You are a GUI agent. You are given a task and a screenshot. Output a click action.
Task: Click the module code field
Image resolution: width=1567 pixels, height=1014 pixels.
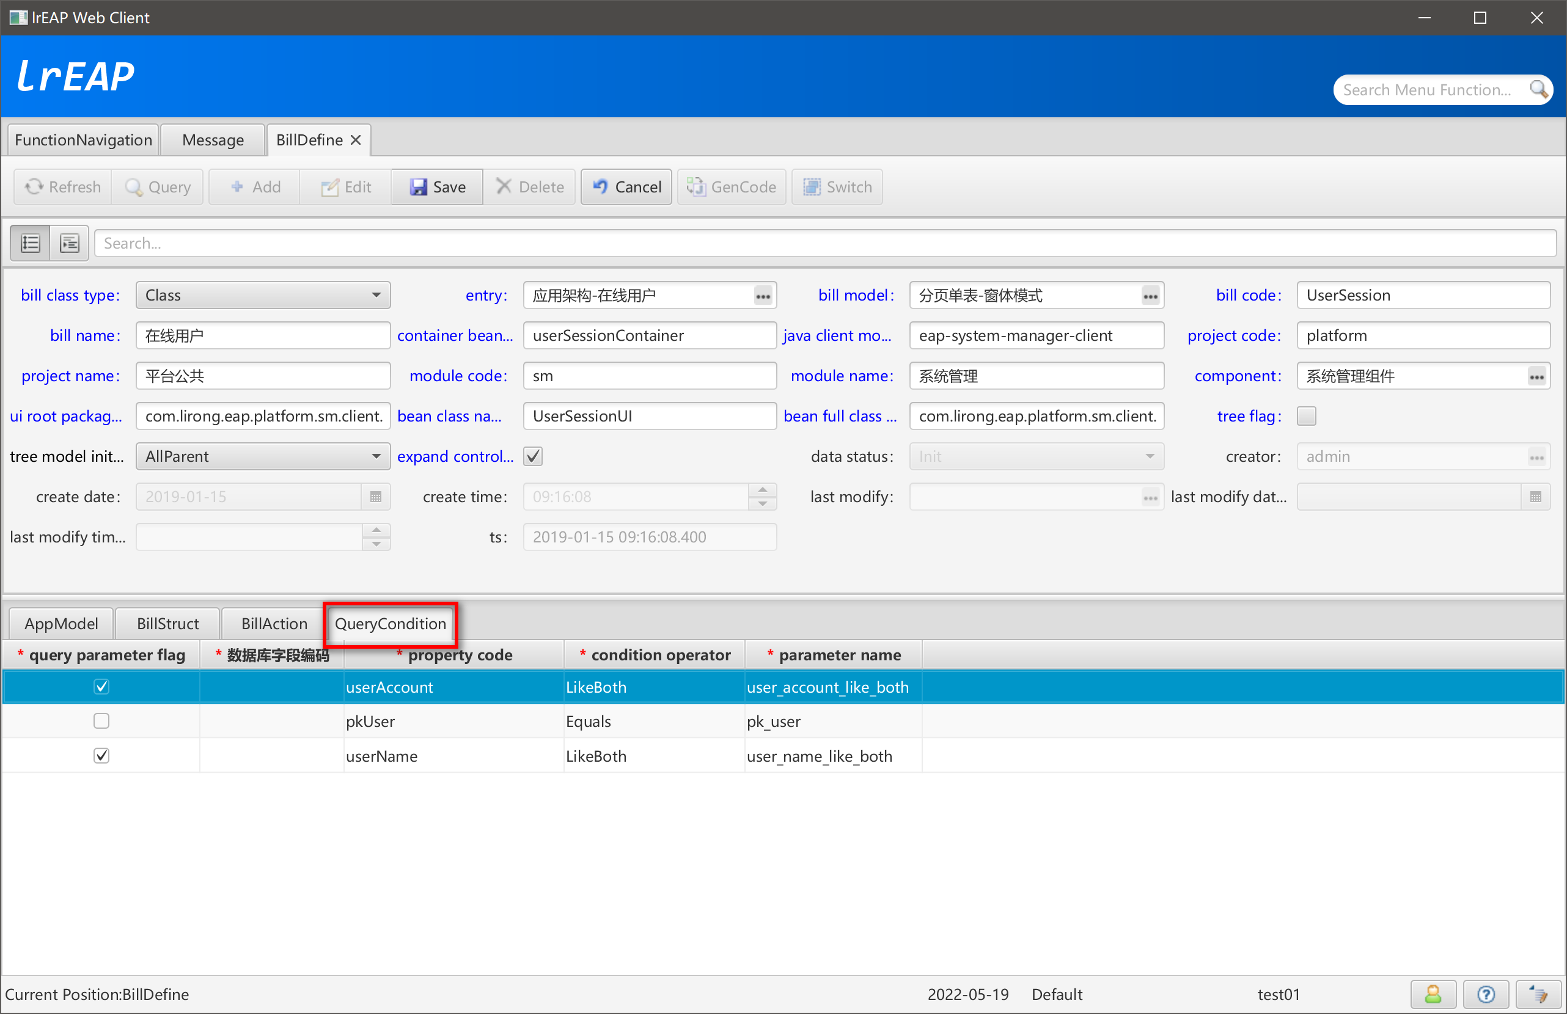pyautogui.click(x=650, y=376)
